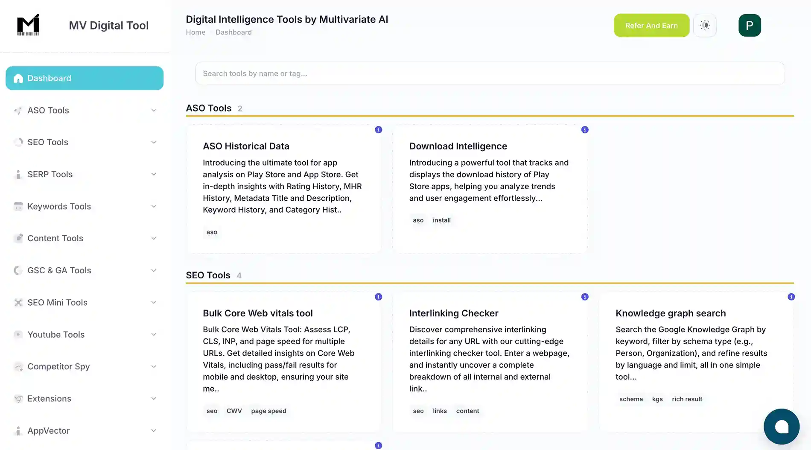The height and width of the screenshot is (450, 811).
Task: Open the Knowledge graph search tool title
Action: pos(671,313)
